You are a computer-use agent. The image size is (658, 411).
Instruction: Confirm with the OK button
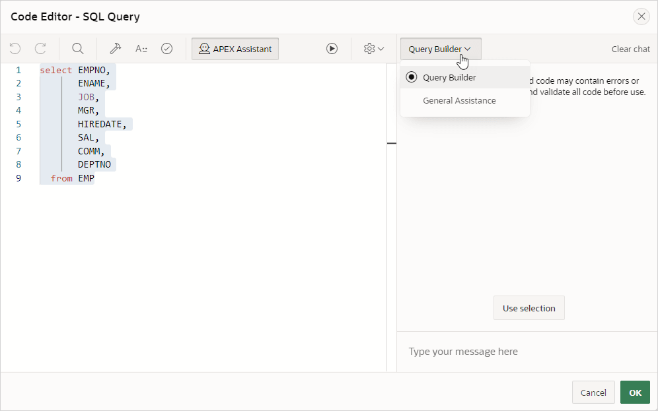click(x=635, y=393)
